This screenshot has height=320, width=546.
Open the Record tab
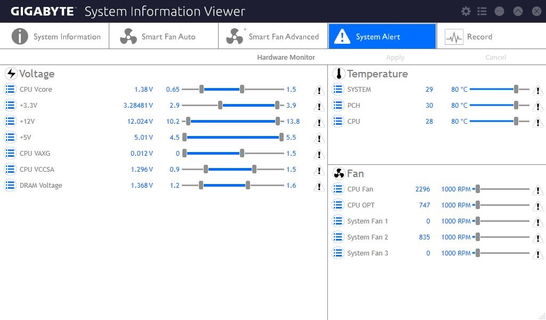491,36
